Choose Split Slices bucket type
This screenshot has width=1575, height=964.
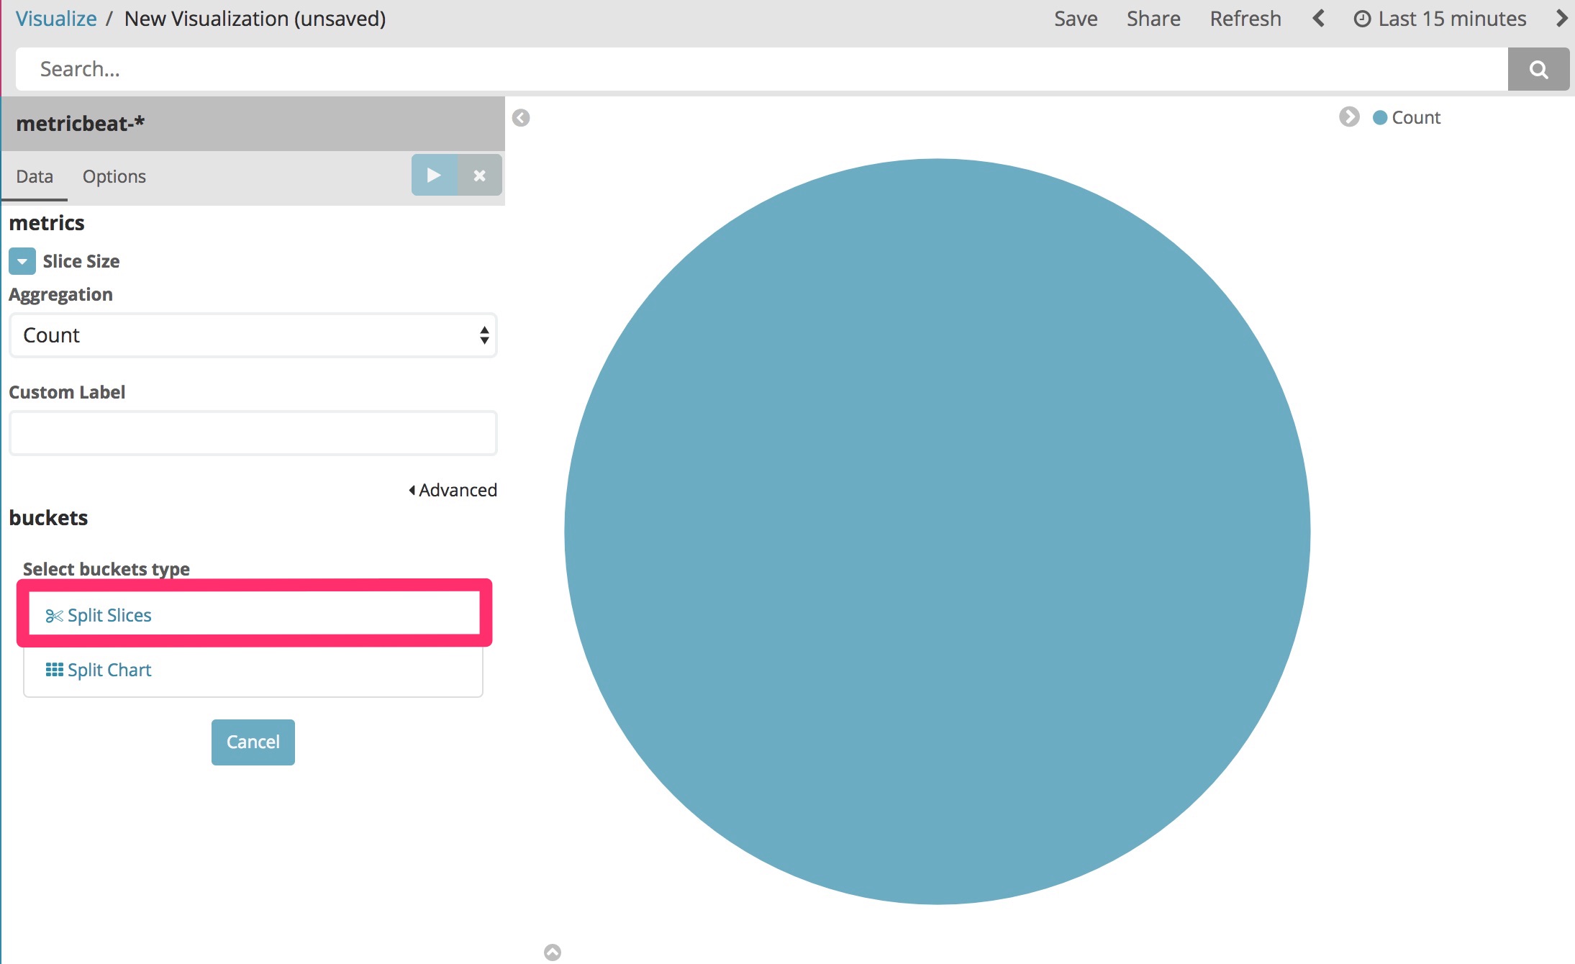(254, 615)
